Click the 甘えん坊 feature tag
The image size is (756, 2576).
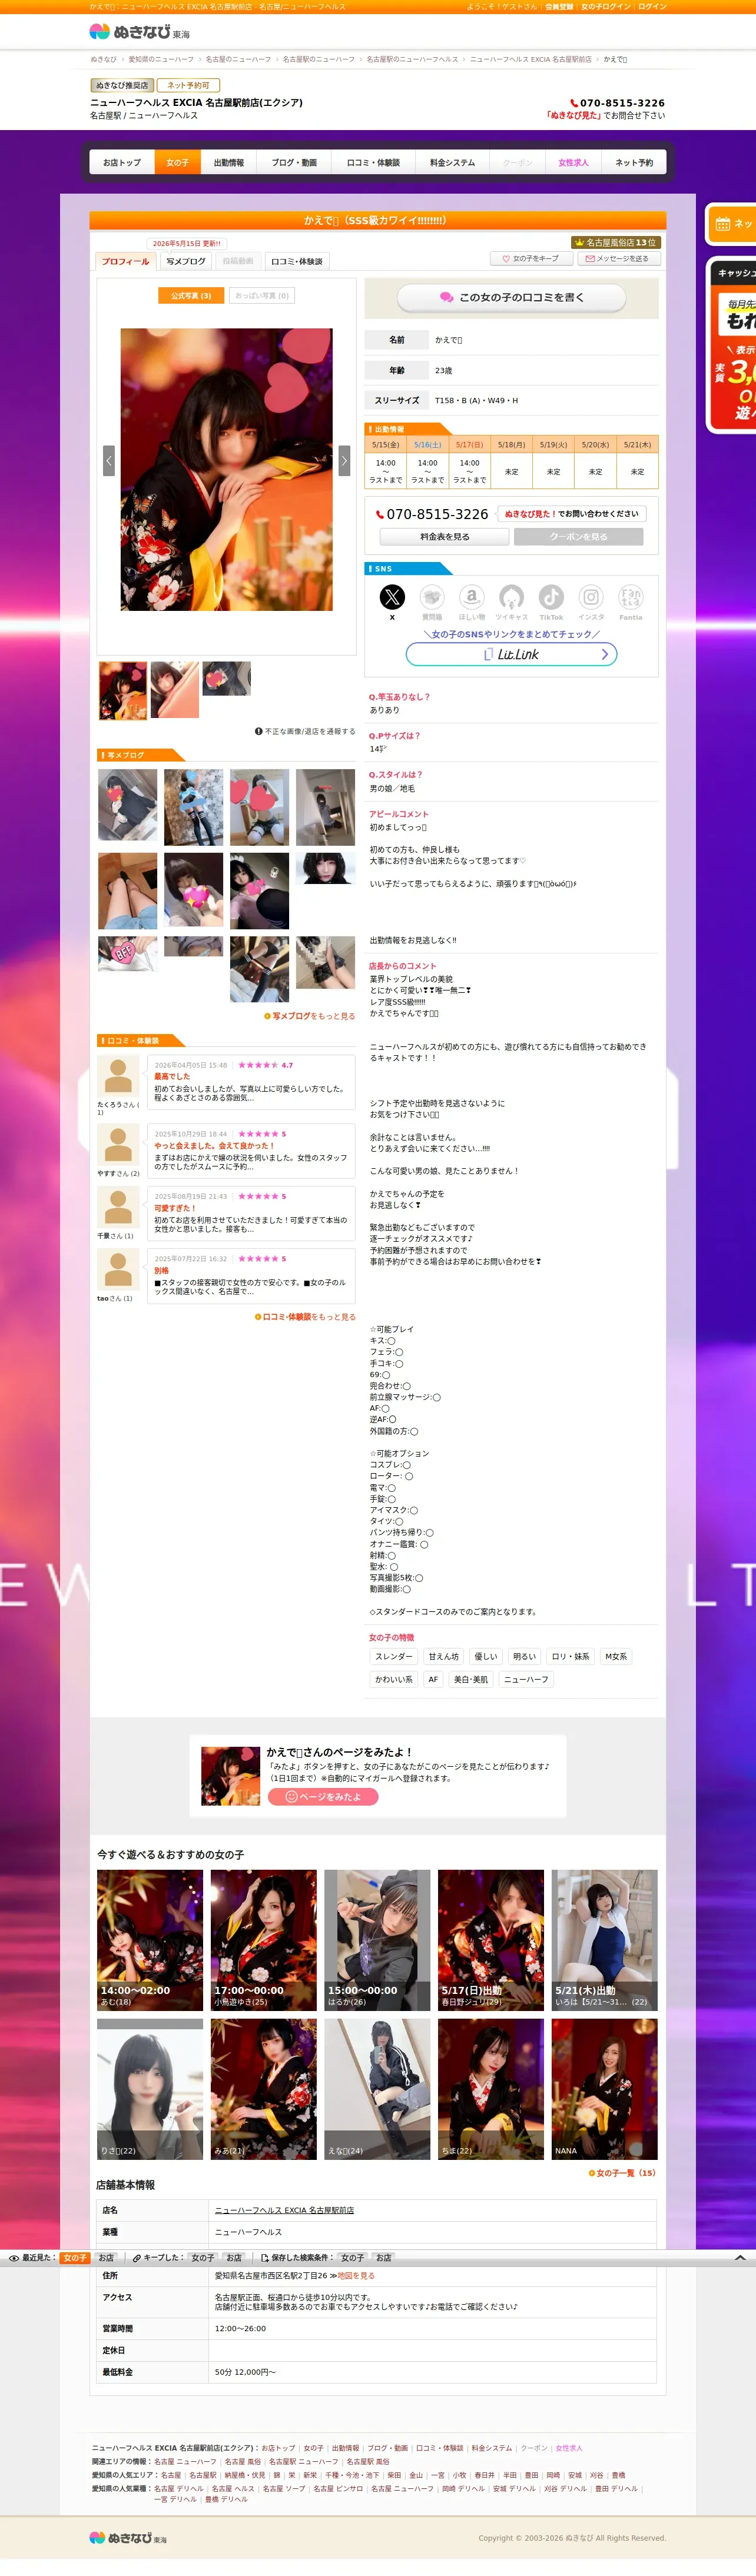(444, 1656)
